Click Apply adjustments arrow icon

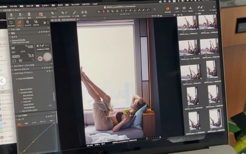[x=202, y=7]
